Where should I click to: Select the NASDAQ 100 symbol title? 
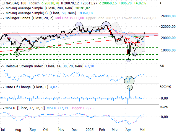coord(16,3)
